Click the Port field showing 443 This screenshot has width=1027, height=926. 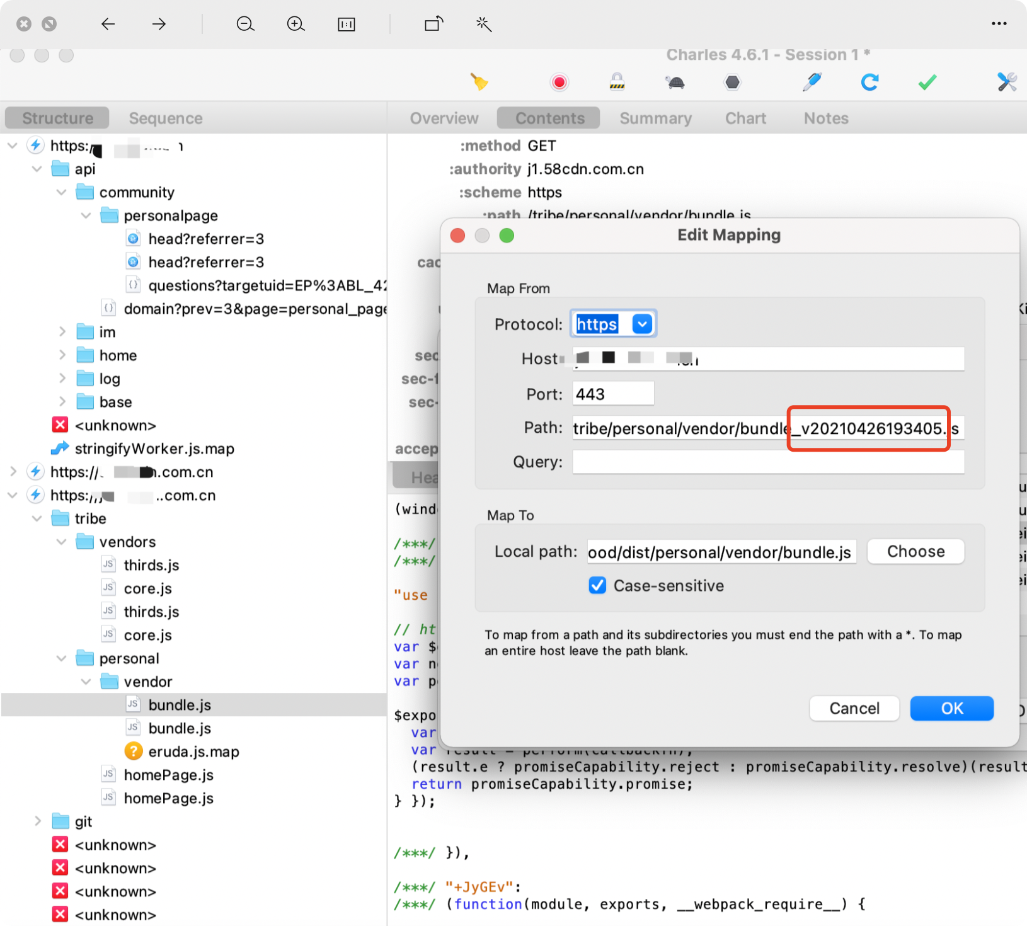[613, 394]
